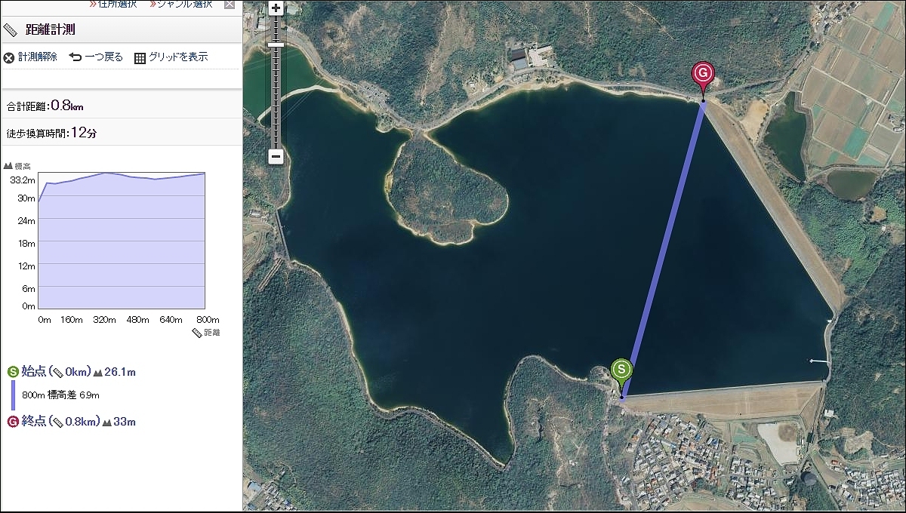Open the 住所選択 address selection link
This screenshot has width=906, height=513.
112,5
